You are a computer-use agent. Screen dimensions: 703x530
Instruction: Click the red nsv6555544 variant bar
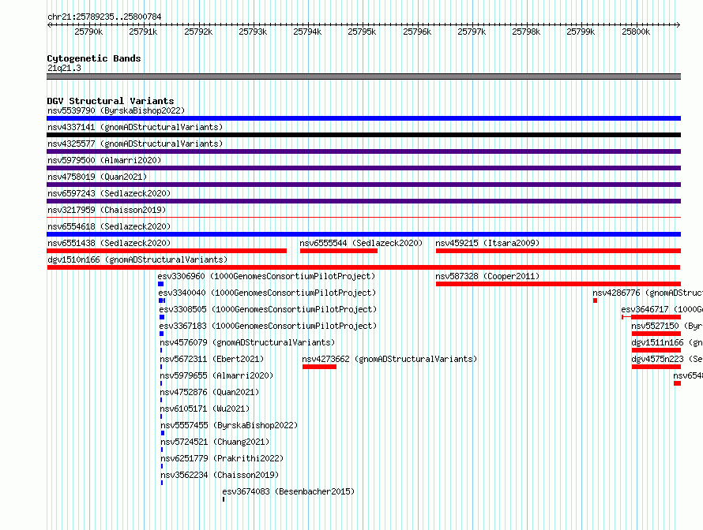click(339, 251)
